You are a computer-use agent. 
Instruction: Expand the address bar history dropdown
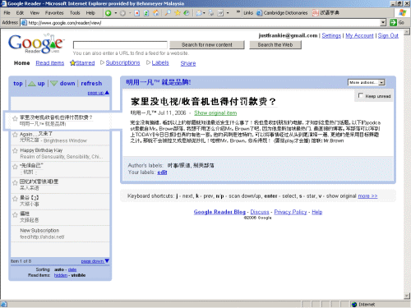pos(383,22)
